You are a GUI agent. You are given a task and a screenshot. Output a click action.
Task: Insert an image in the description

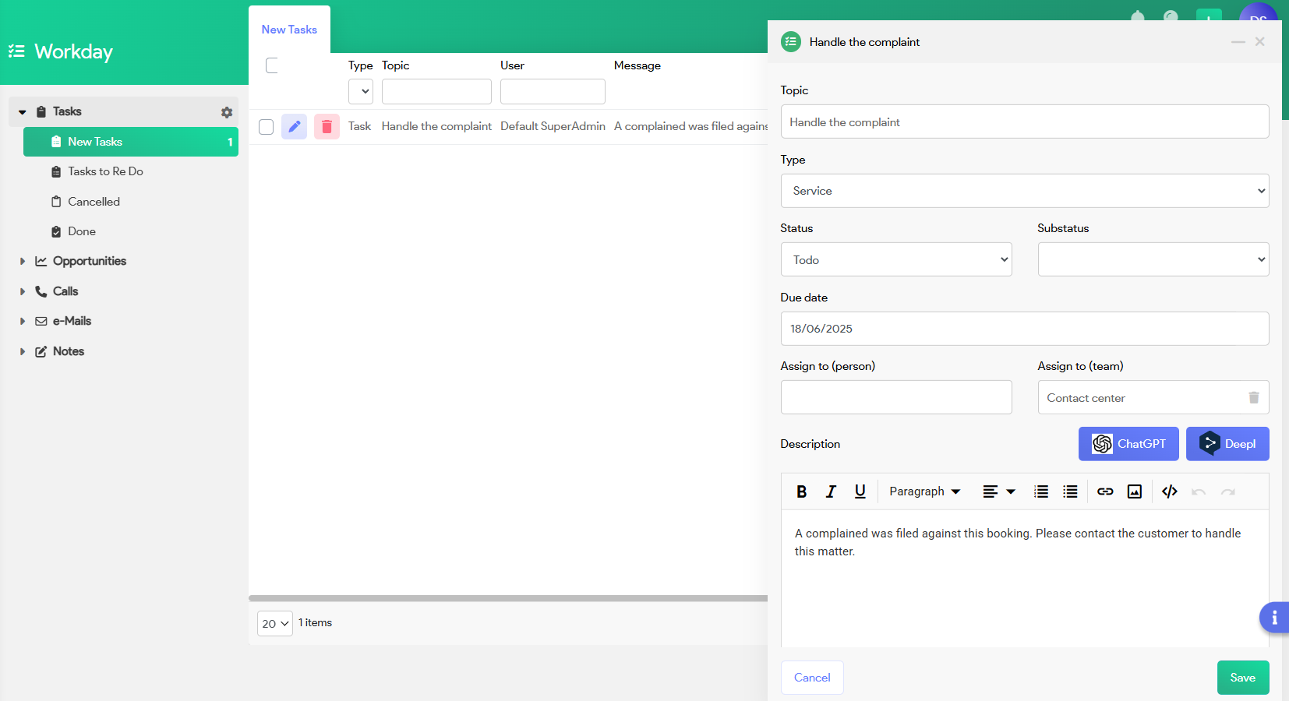[x=1135, y=491]
